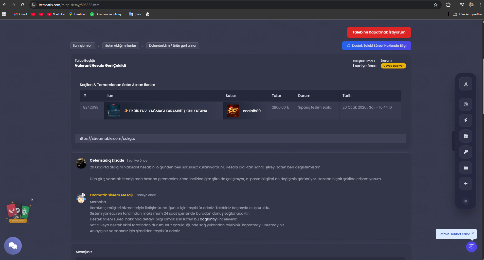Open the live chat support button
The height and width of the screenshot is (260, 484).
pyautogui.click(x=472, y=247)
